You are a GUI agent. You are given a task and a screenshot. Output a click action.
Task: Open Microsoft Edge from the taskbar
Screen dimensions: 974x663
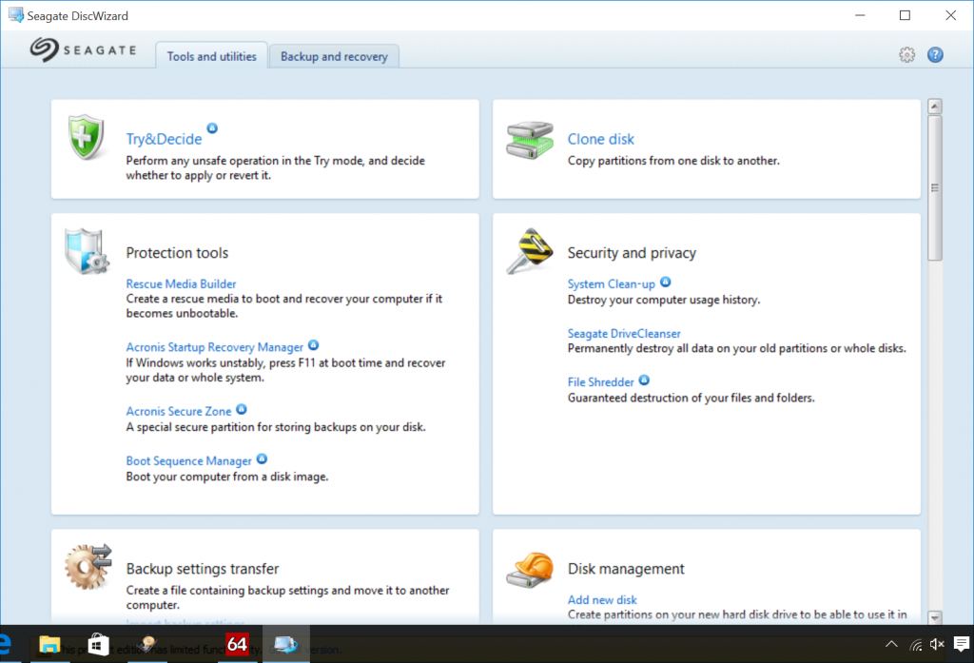5,644
